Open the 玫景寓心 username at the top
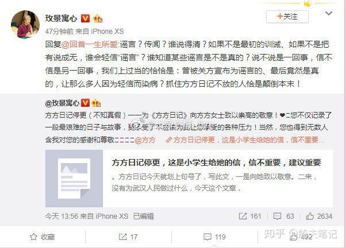The height and width of the screenshot is (248, 346). pyautogui.click(x=61, y=18)
